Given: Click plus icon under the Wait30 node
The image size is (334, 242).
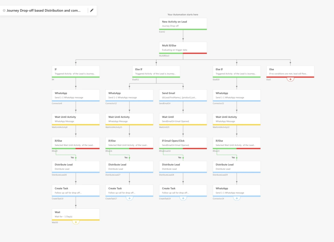Looking at the screenshot, I should (76, 221).
